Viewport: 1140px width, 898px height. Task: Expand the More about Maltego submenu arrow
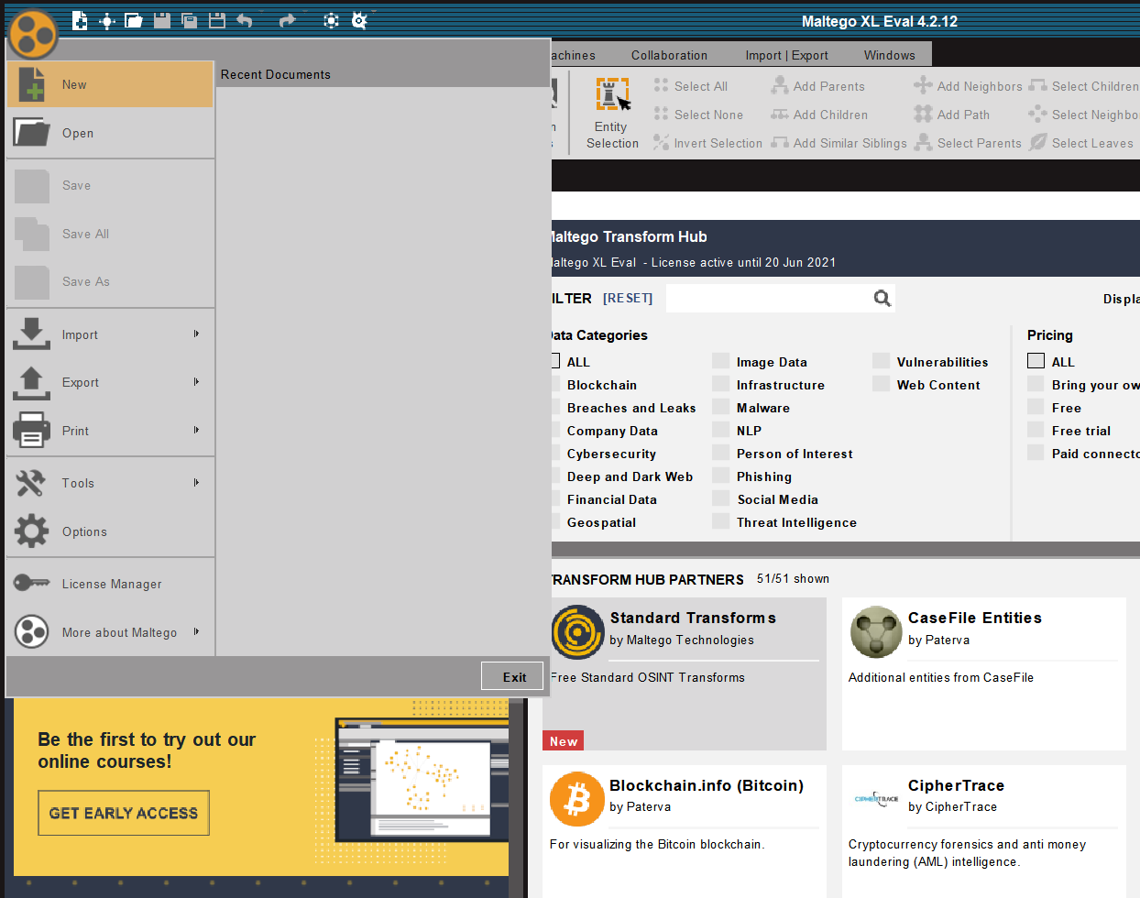click(x=196, y=631)
